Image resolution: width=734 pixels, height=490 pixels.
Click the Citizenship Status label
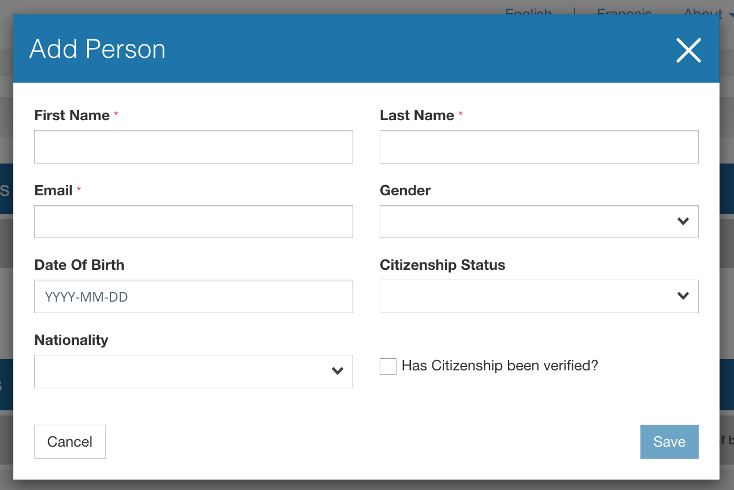(442, 265)
